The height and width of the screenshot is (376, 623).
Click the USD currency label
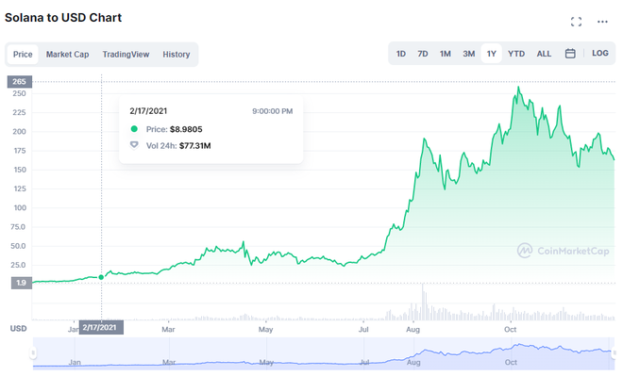pyautogui.click(x=18, y=328)
